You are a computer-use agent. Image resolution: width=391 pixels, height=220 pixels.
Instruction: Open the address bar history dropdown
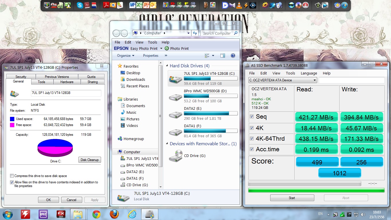(x=188, y=33)
